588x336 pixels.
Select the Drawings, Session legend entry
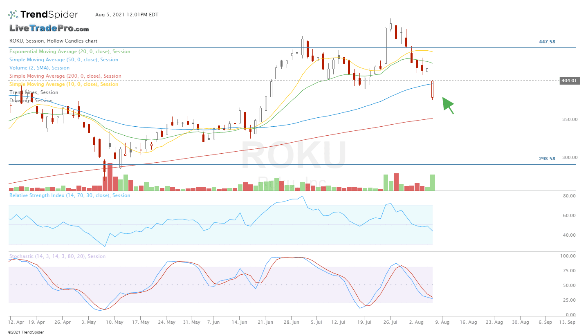[31, 101]
